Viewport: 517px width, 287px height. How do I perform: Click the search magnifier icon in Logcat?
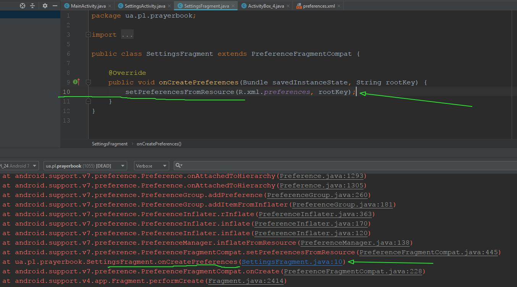point(178,166)
